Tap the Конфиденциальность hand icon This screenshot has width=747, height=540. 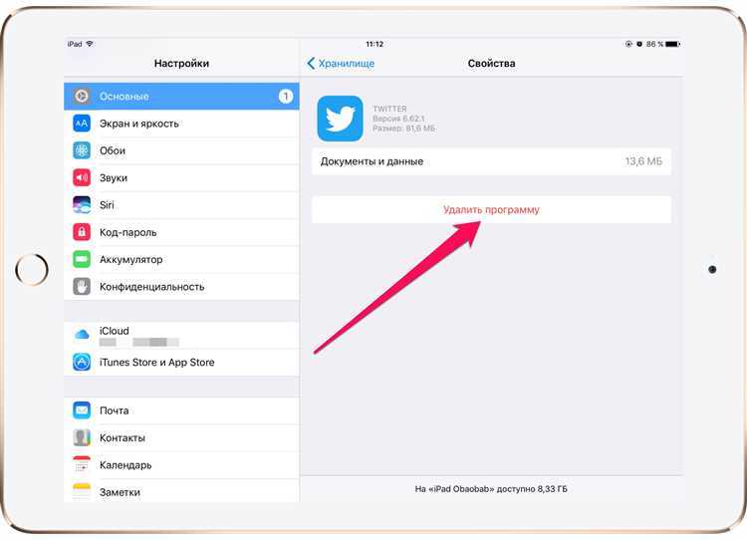[x=82, y=287]
